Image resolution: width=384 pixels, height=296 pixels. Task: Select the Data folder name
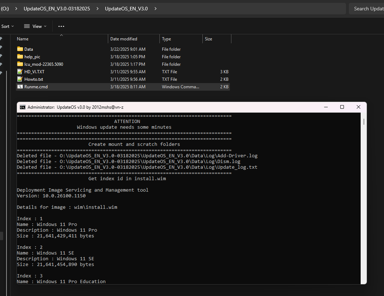(x=29, y=49)
